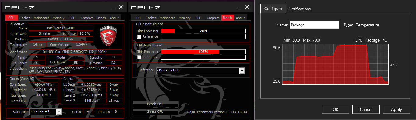Viewport: 416px width, 120px height.
Task: Click Level 3 associativity 16-way
Action: 115,101
